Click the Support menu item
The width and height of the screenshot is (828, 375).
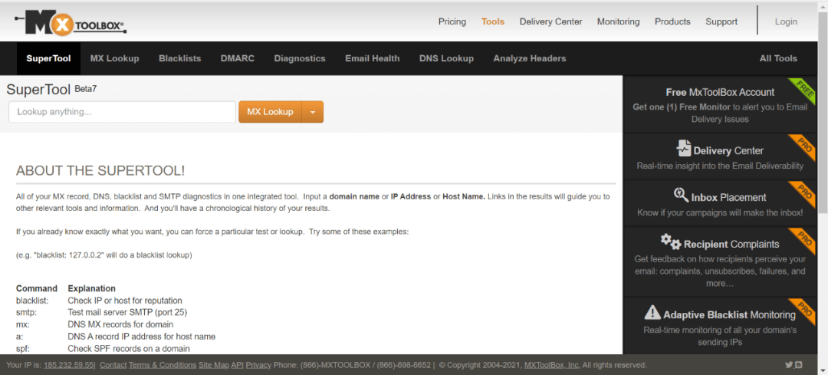pyautogui.click(x=721, y=21)
